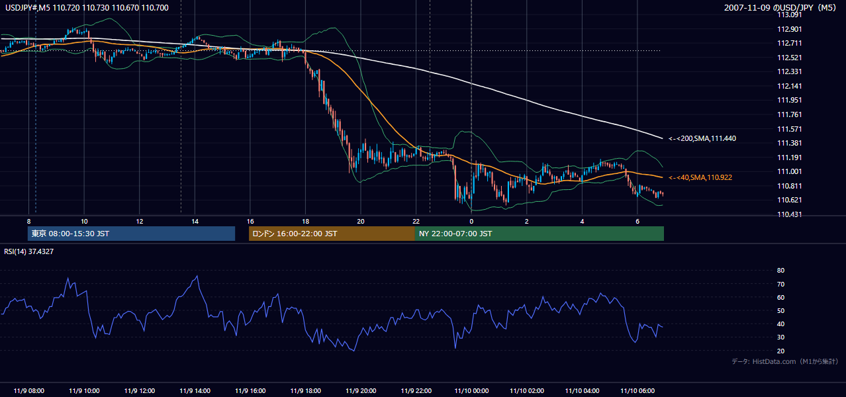Click the chart date title 2007-11-09 のUSD/JPY (M5)

click(x=781, y=8)
